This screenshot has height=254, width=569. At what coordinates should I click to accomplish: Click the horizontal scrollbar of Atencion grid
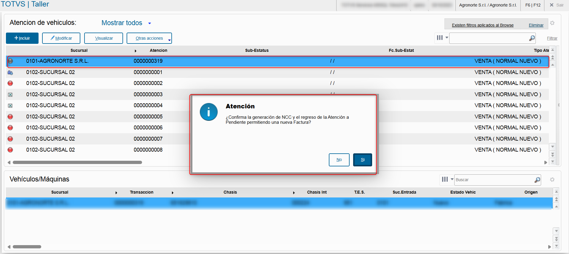(77, 162)
